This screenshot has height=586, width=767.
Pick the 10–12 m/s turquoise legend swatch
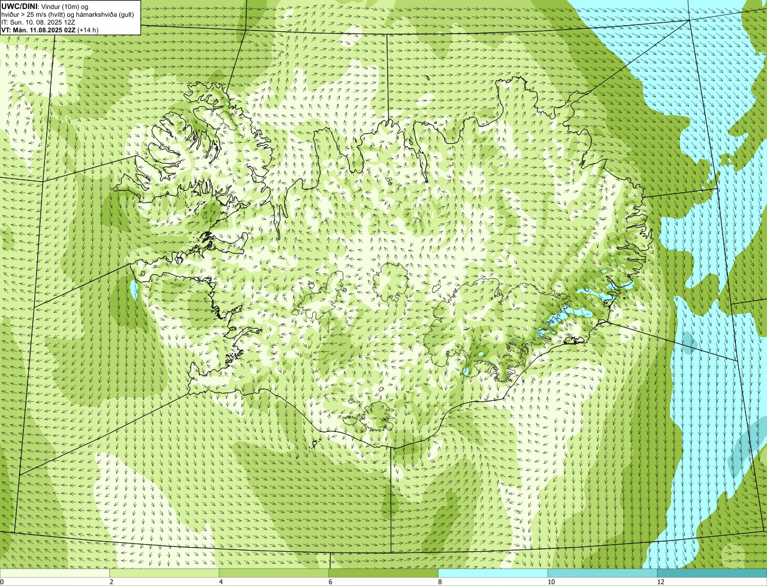tap(602, 573)
